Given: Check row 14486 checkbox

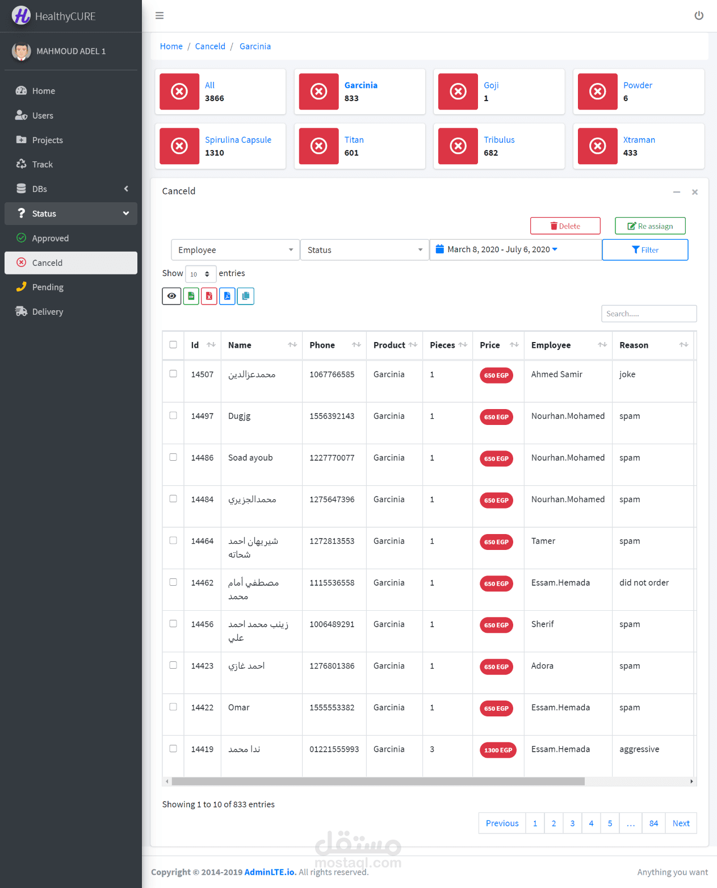Looking at the screenshot, I should coord(173,457).
